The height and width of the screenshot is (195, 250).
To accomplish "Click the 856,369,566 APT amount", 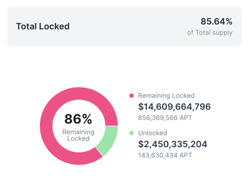I will tap(165, 118).
